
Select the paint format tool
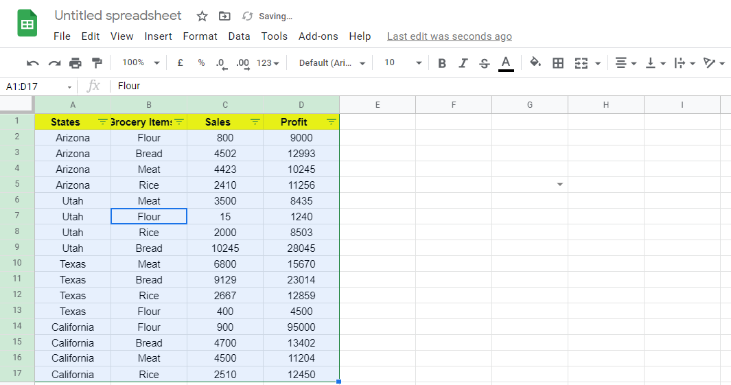[x=97, y=63]
